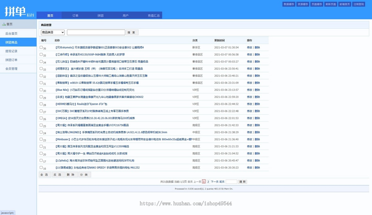Check the box for row 23 Minibusev

coord(41,139)
